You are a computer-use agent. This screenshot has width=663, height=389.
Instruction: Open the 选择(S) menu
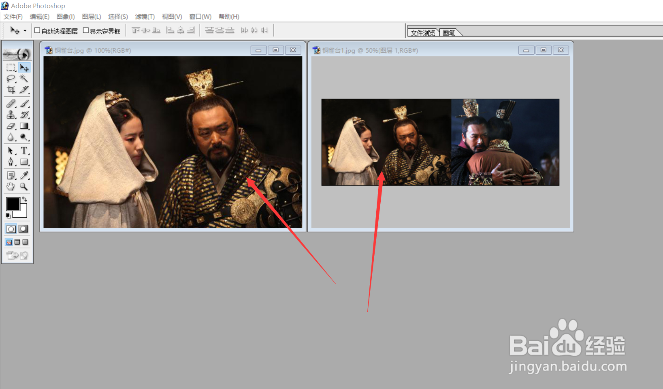pos(118,17)
